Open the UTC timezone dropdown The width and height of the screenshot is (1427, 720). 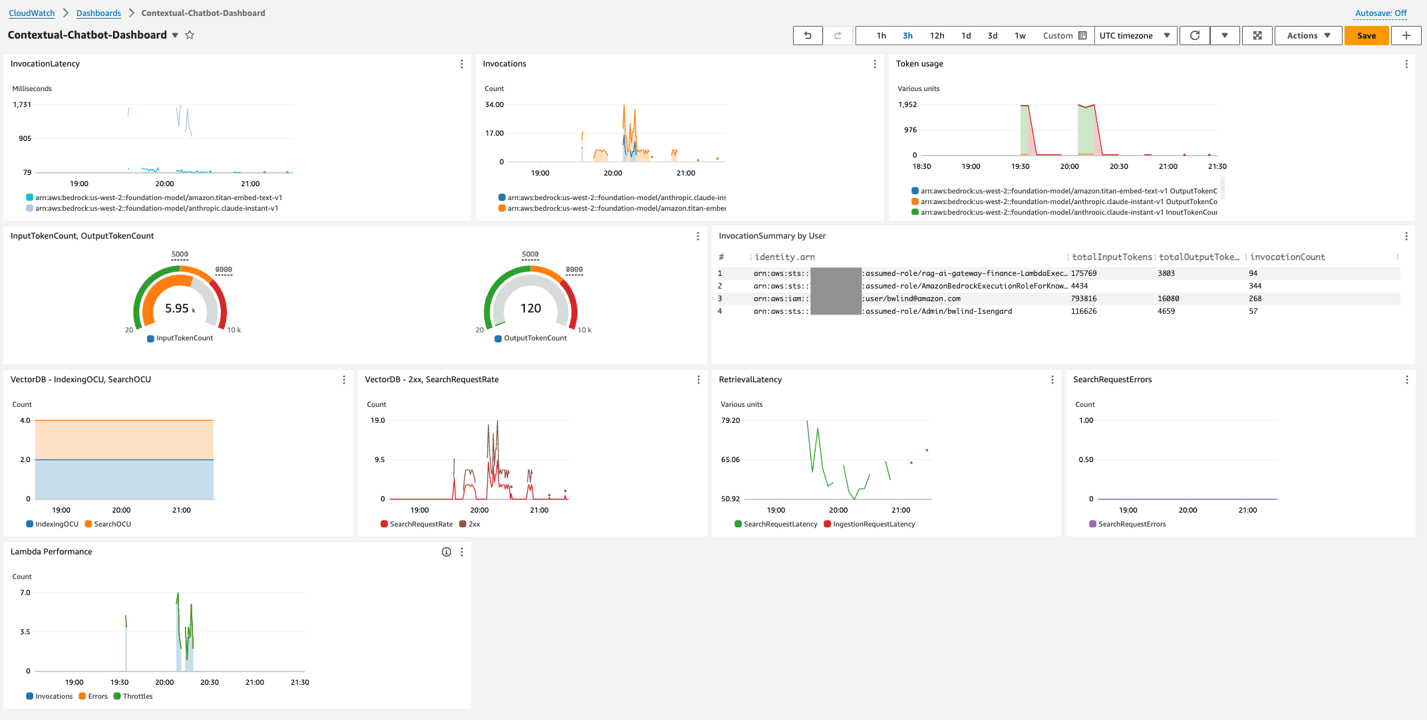point(1136,35)
